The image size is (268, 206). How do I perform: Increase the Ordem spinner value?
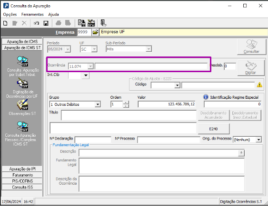point(126,103)
